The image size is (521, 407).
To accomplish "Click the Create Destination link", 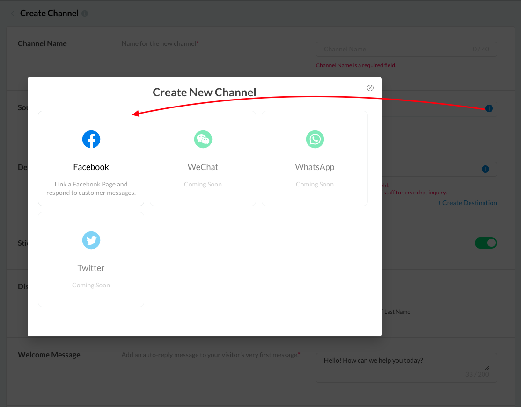I will click(467, 203).
